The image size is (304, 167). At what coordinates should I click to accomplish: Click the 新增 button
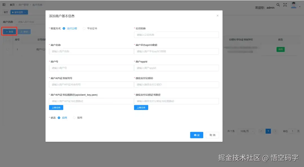coord(9,31)
